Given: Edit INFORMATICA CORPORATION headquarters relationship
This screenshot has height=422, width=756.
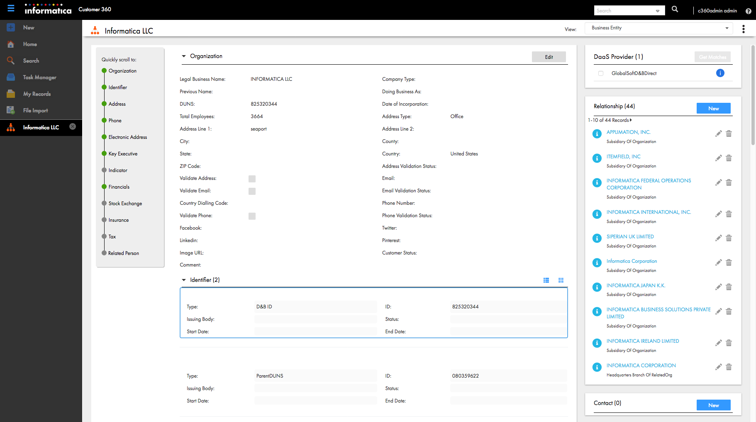Looking at the screenshot, I should pyautogui.click(x=719, y=367).
